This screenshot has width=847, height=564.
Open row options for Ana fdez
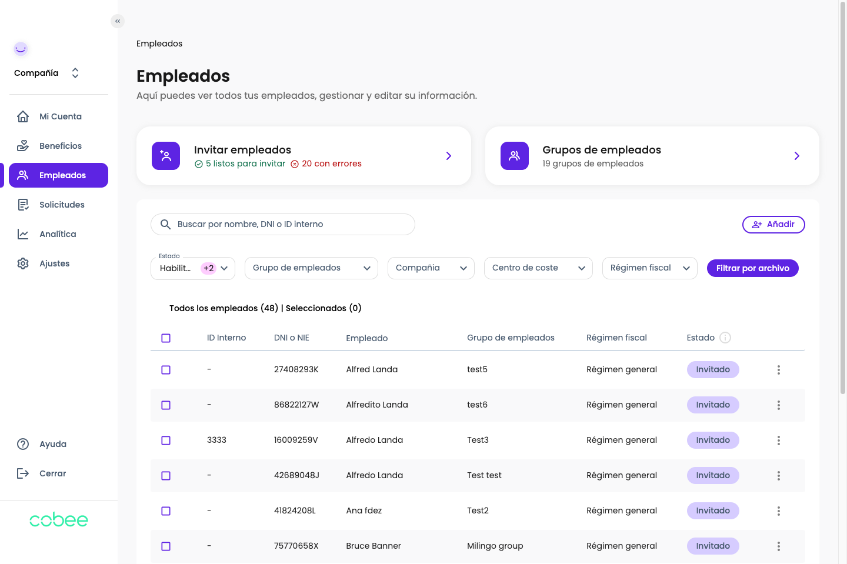[x=778, y=511]
